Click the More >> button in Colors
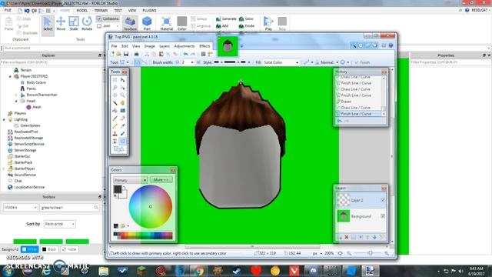 tap(161, 180)
